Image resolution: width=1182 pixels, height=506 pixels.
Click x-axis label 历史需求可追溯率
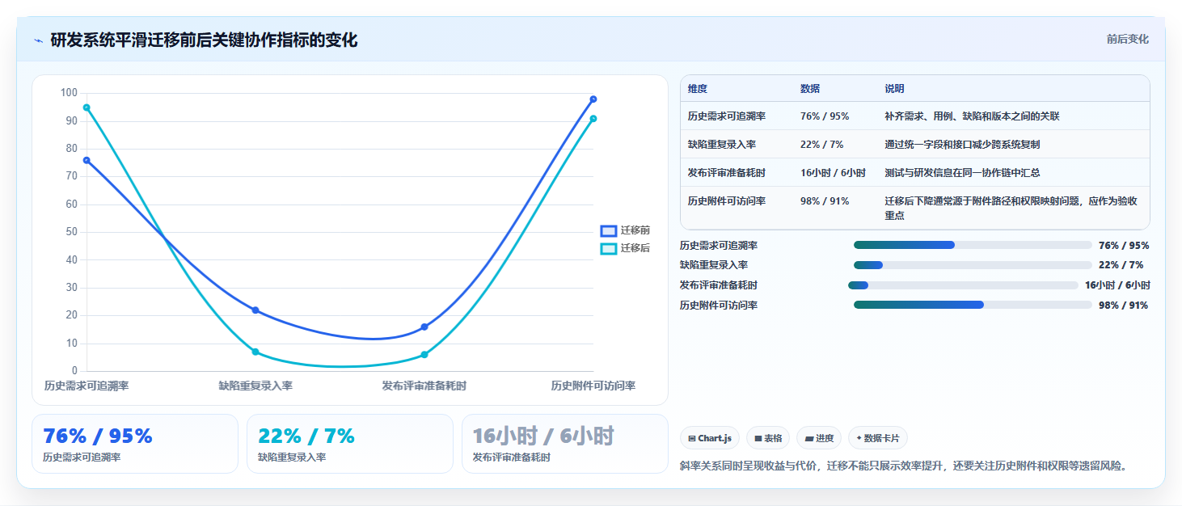[87, 386]
